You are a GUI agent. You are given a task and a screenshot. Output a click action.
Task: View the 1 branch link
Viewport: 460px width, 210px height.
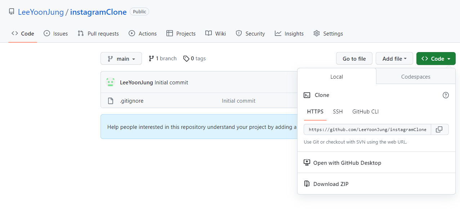click(162, 59)
